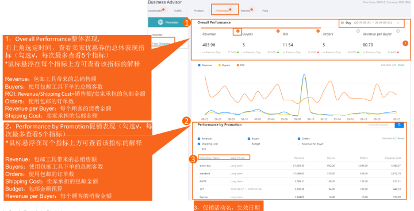Click the yellow Buyers legend swatch
The height and width of the screenshot is (211, 414).
click(x=219, y=65)
